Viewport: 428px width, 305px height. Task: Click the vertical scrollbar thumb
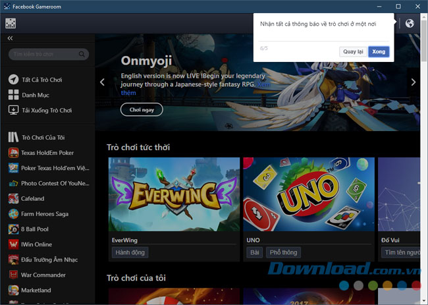(424, 41)
